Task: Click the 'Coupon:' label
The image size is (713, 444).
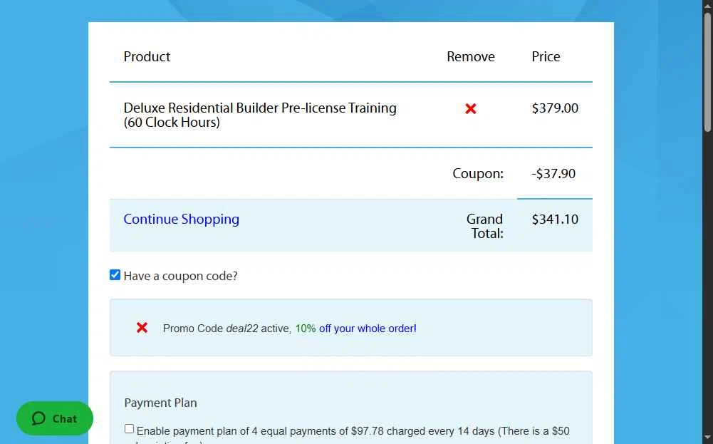Action: pos(478,174)
